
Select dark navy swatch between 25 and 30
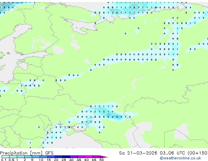pos(66,157)
